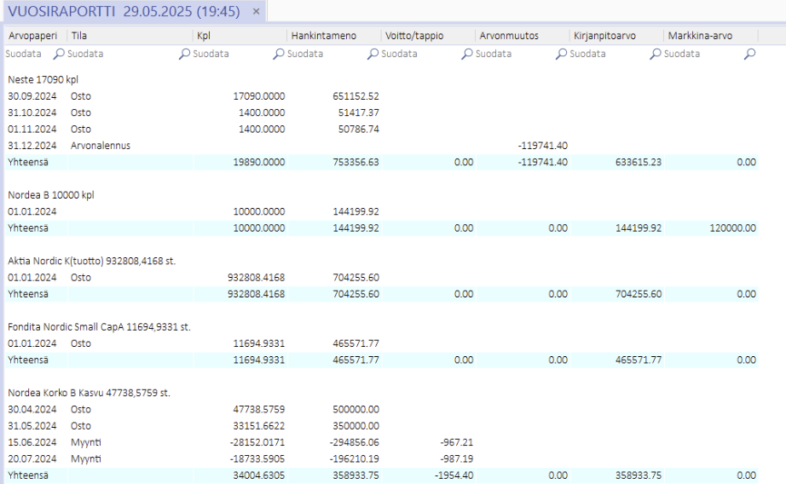
Task: Click the magnifier icon in Arvonmuutos filter
Action: [x=561, y=54]
